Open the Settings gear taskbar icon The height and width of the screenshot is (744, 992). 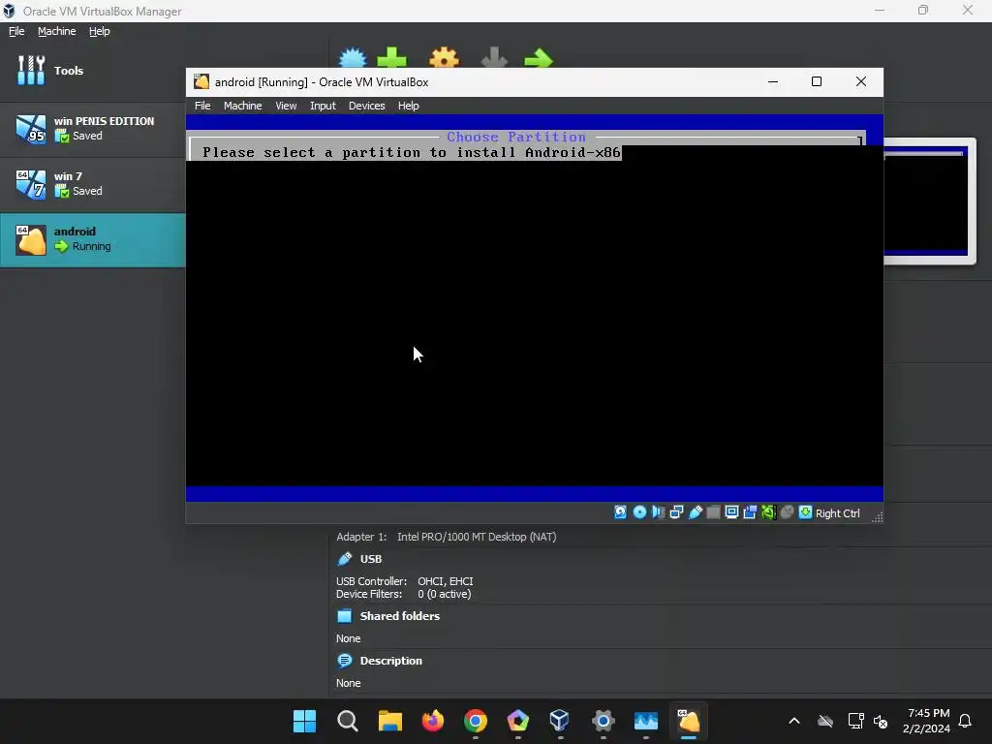coord(603,721)
